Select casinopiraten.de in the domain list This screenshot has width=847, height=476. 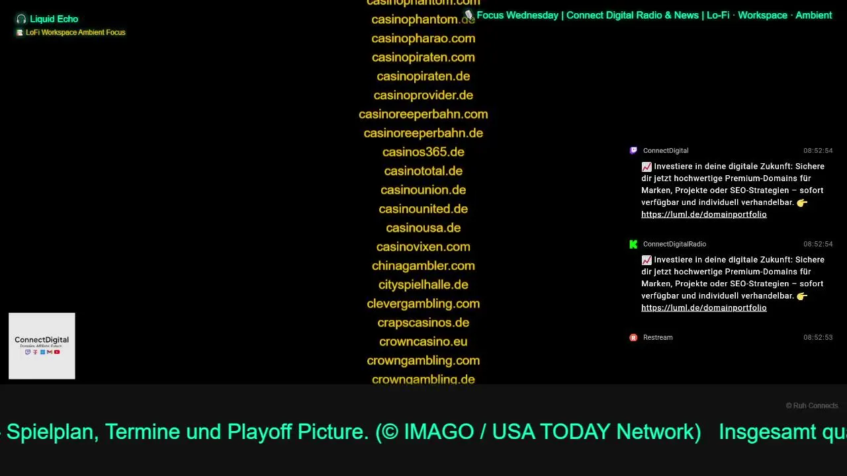tap(423, 76)
